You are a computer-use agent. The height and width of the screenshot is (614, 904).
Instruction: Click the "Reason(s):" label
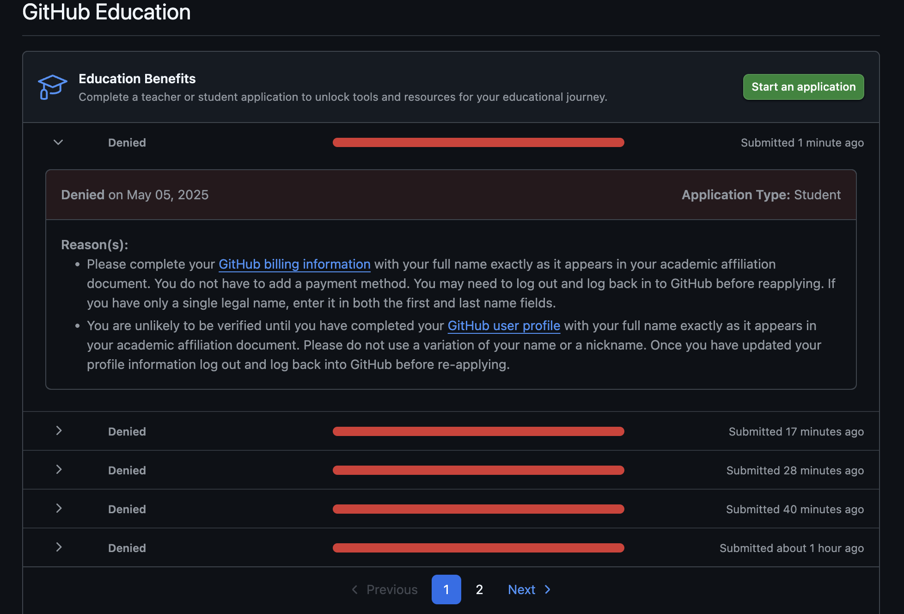point(94,245)
